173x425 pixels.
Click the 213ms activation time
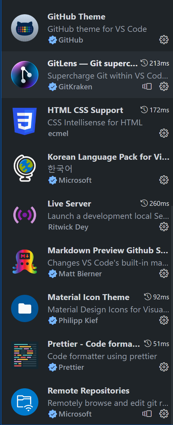159,63
